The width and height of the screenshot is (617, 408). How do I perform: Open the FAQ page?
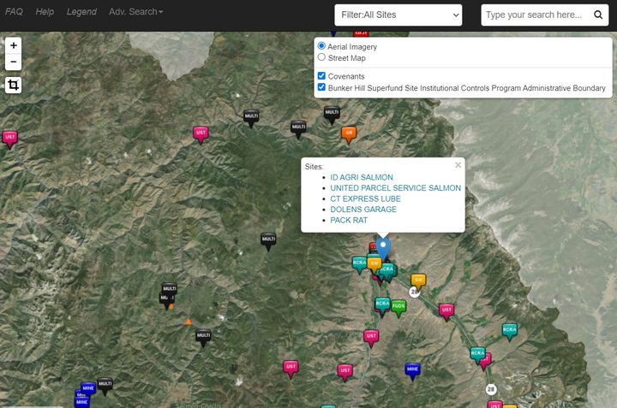[14, 12]
